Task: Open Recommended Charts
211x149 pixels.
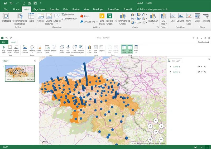Action: (x=122, y=19)
